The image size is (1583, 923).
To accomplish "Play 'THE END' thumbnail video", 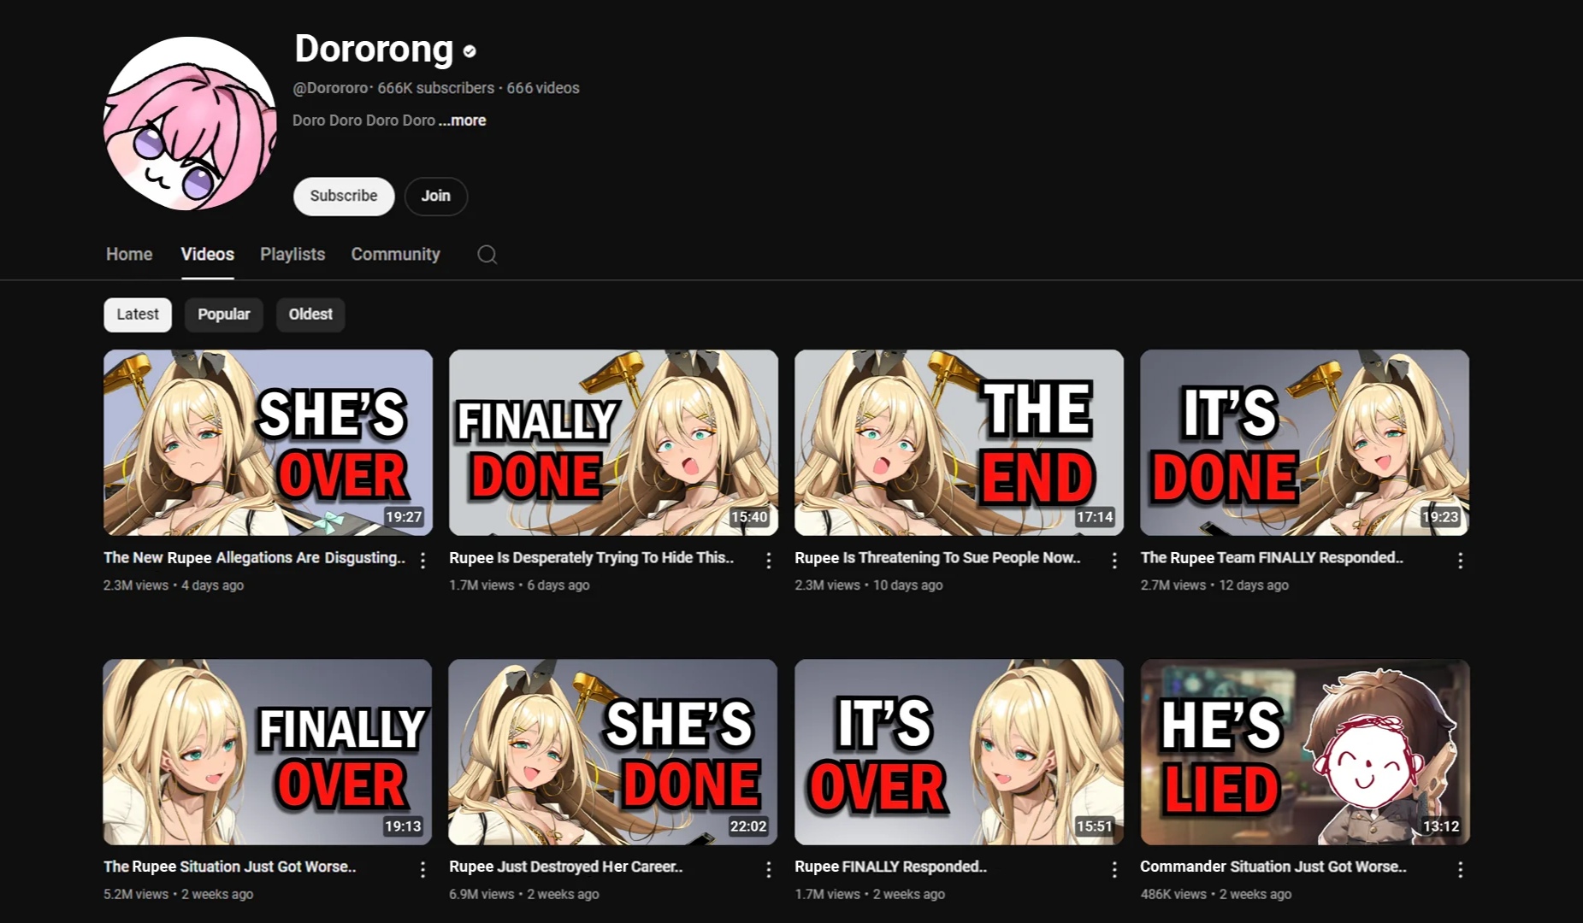I will pos(959,443).
